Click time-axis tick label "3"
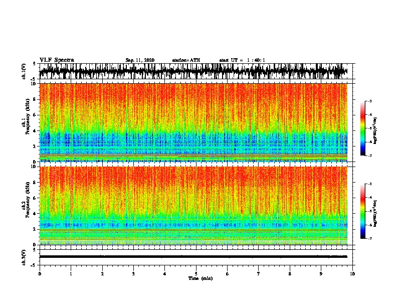This screenshot has height=307, width=397. click(133, 274)
